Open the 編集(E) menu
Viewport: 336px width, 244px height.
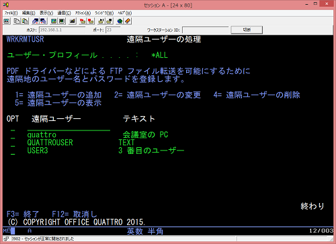(29, 13)
